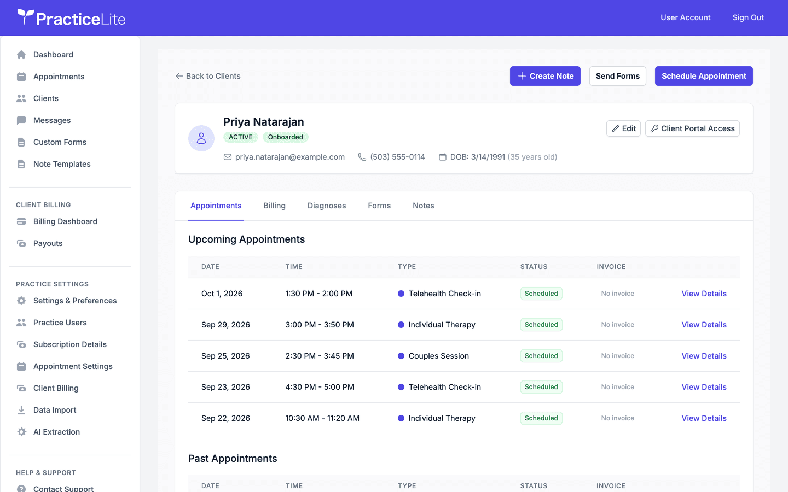Open the Forms tab
The image size is (788, 492).
(x=379, y=206)
